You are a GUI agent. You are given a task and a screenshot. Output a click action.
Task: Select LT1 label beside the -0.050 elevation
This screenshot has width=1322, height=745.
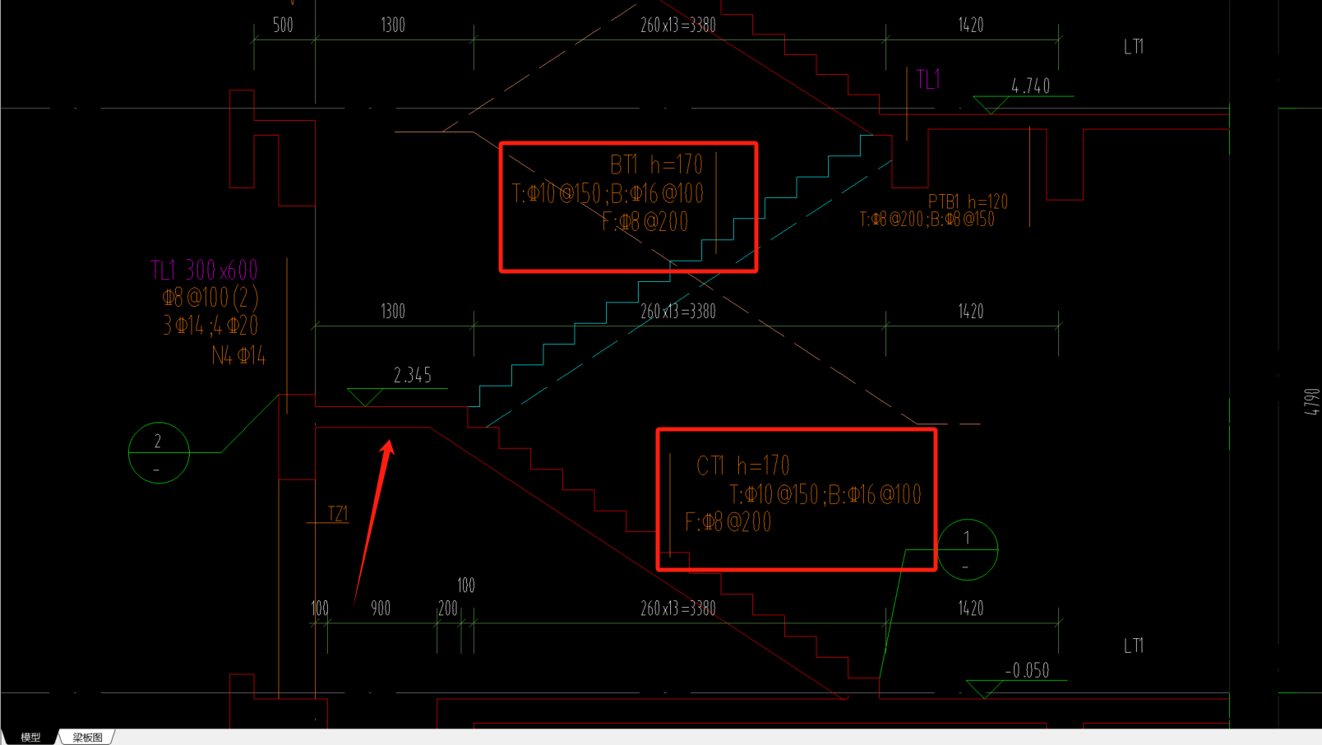click(x=1134, y=646)
